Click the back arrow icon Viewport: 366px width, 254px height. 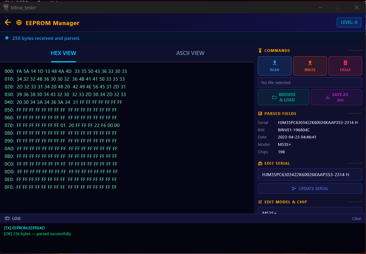(8, 22)
